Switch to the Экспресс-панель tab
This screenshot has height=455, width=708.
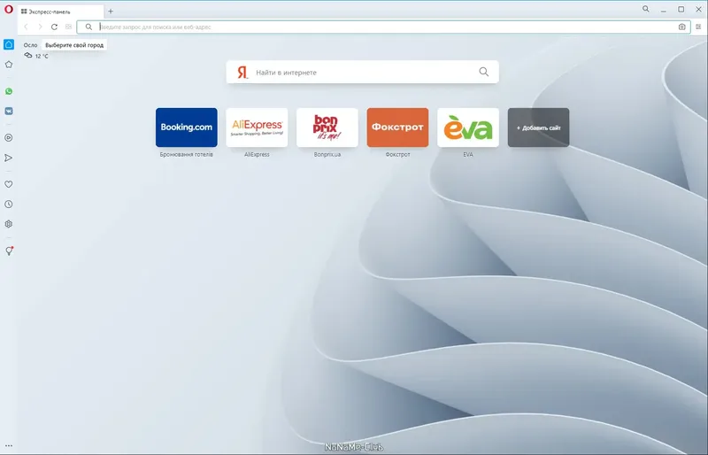click(60, 12)
